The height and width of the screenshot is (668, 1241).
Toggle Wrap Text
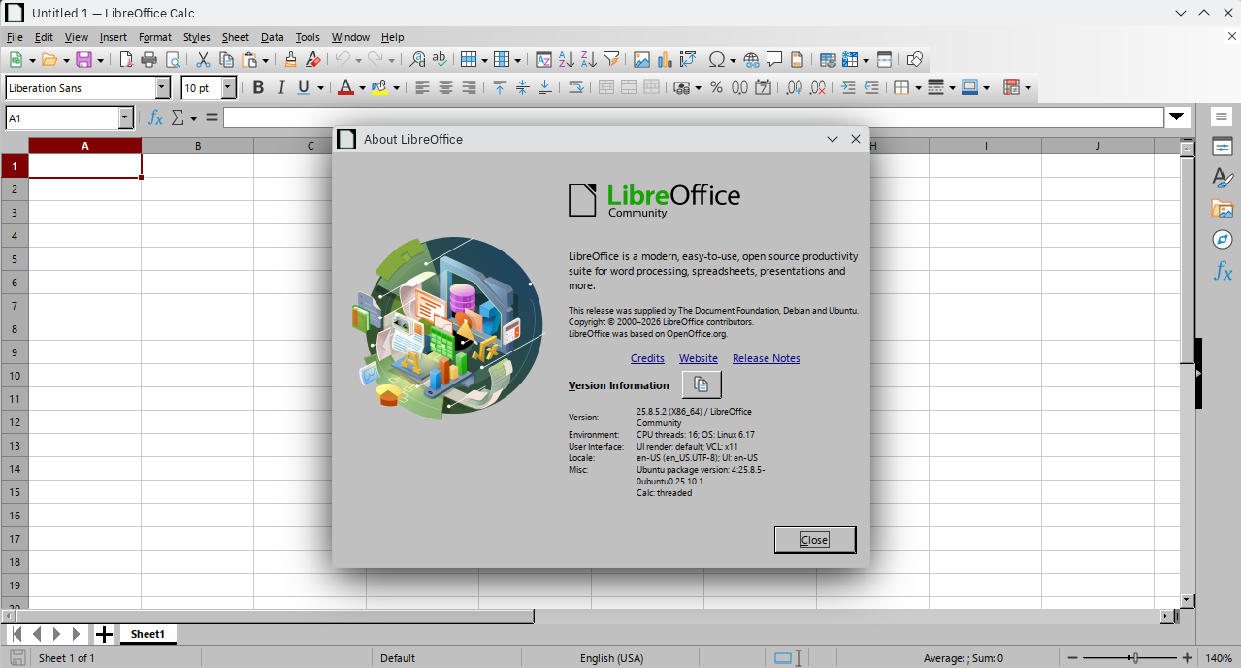575,87
